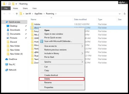
Task: Expand the chevron after Jan M
Action: click(x=33, y=14)
